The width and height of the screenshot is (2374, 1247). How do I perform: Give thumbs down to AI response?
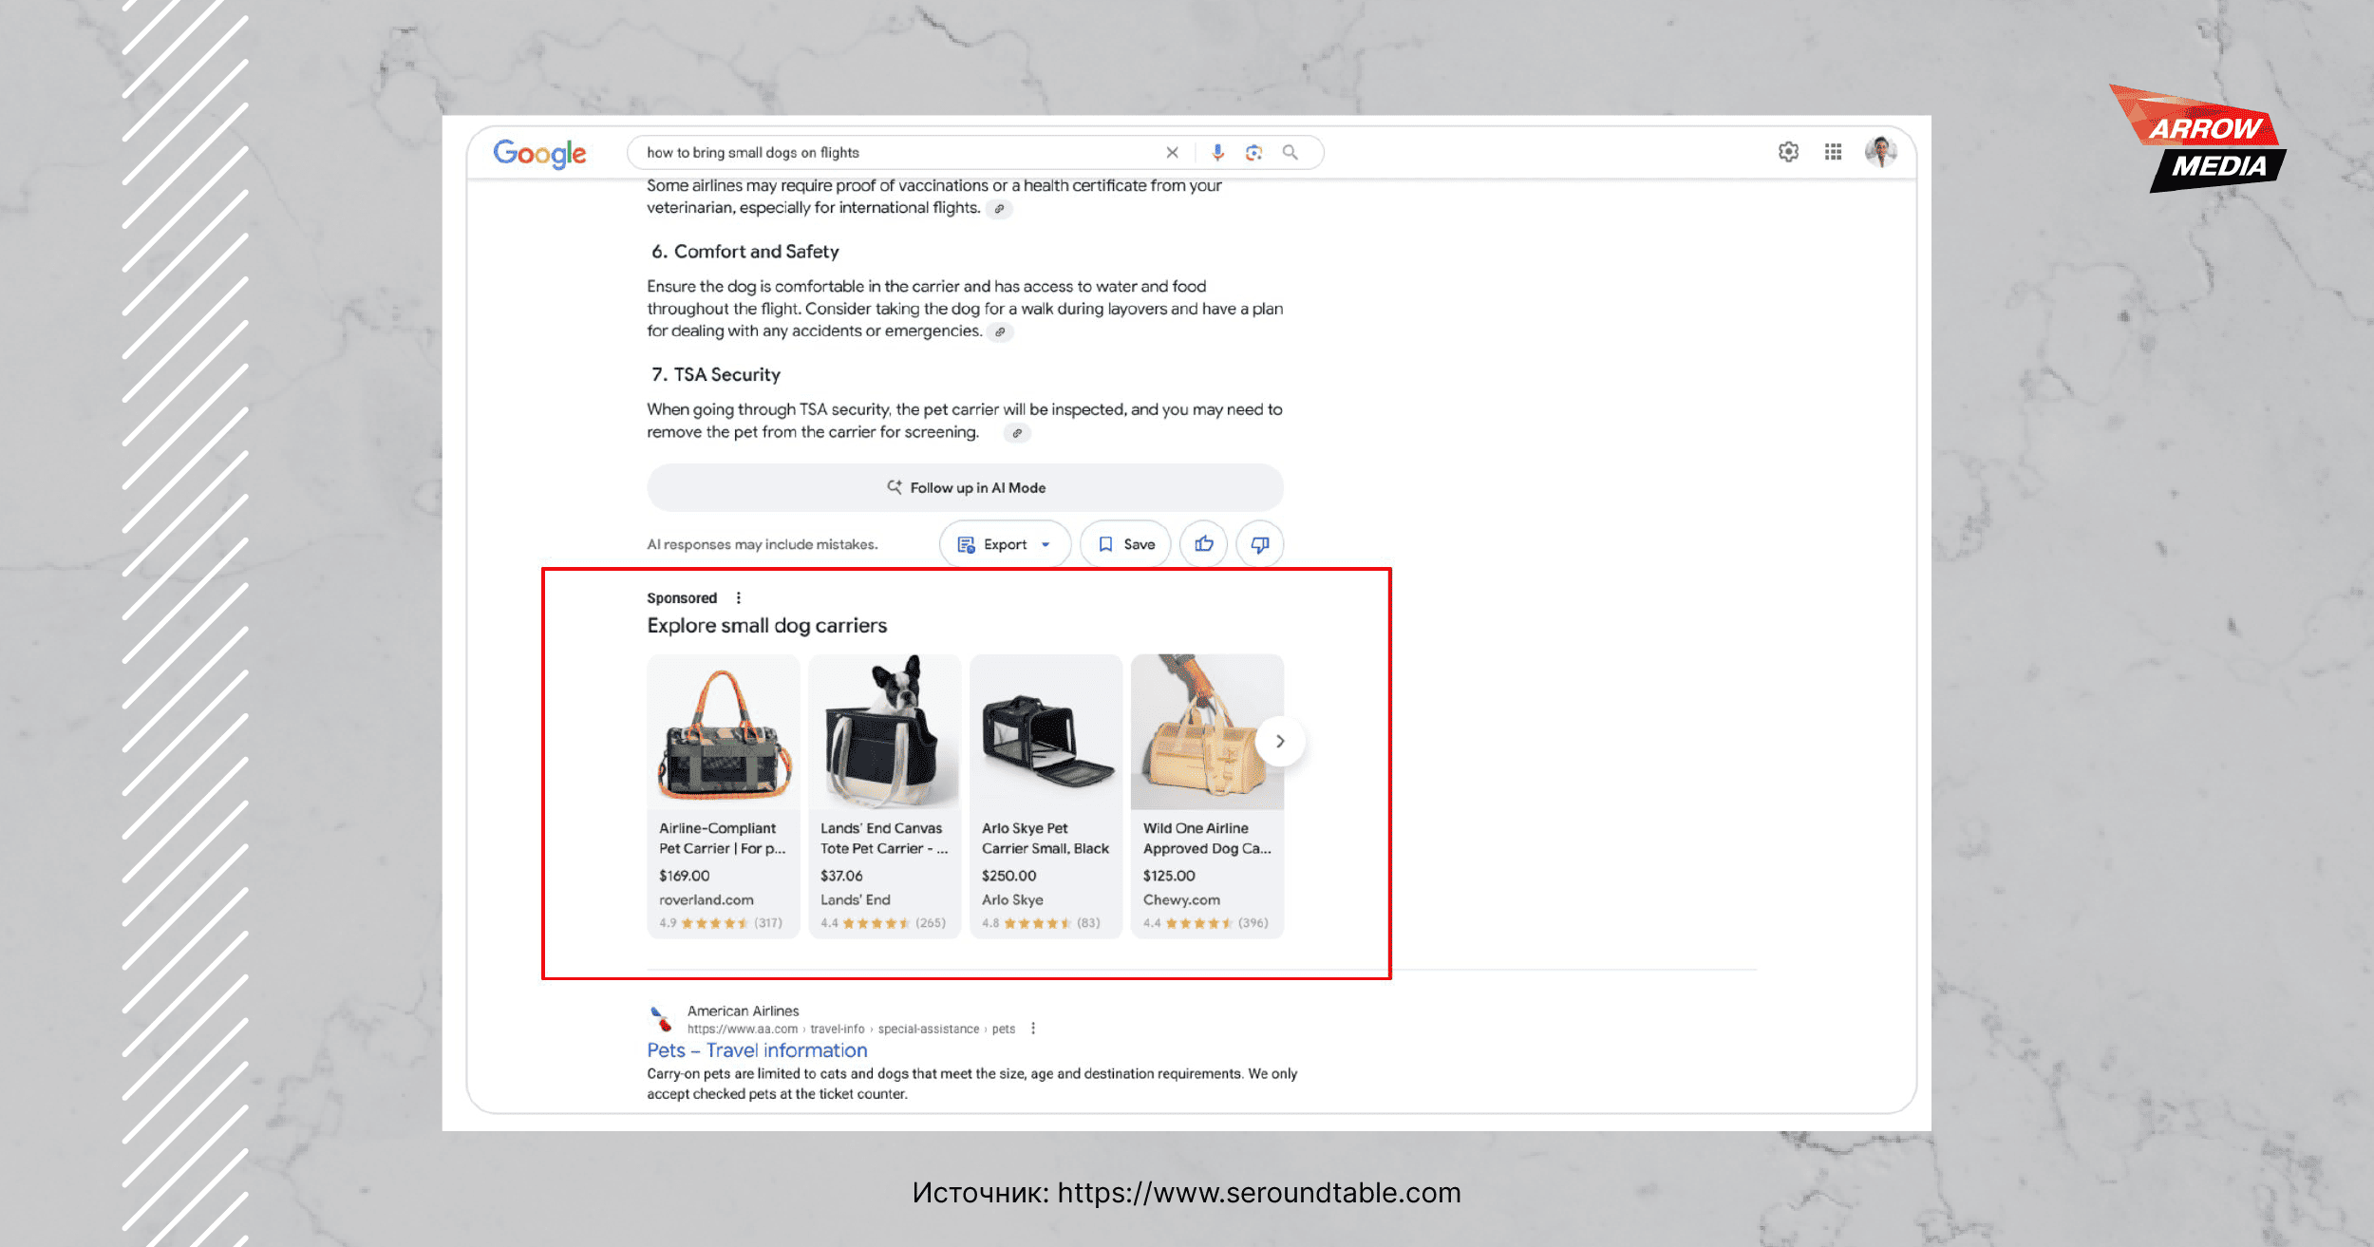point(1259,544)
